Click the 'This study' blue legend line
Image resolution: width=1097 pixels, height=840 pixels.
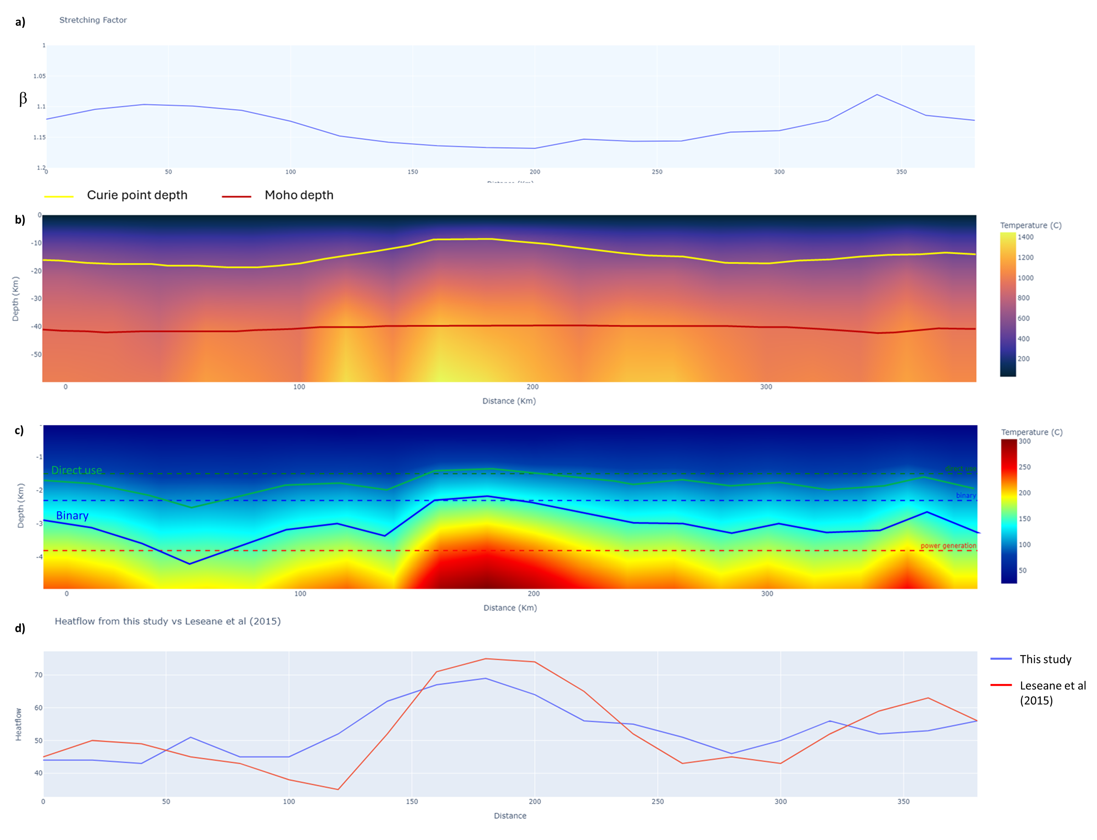tap(1001, 659)
